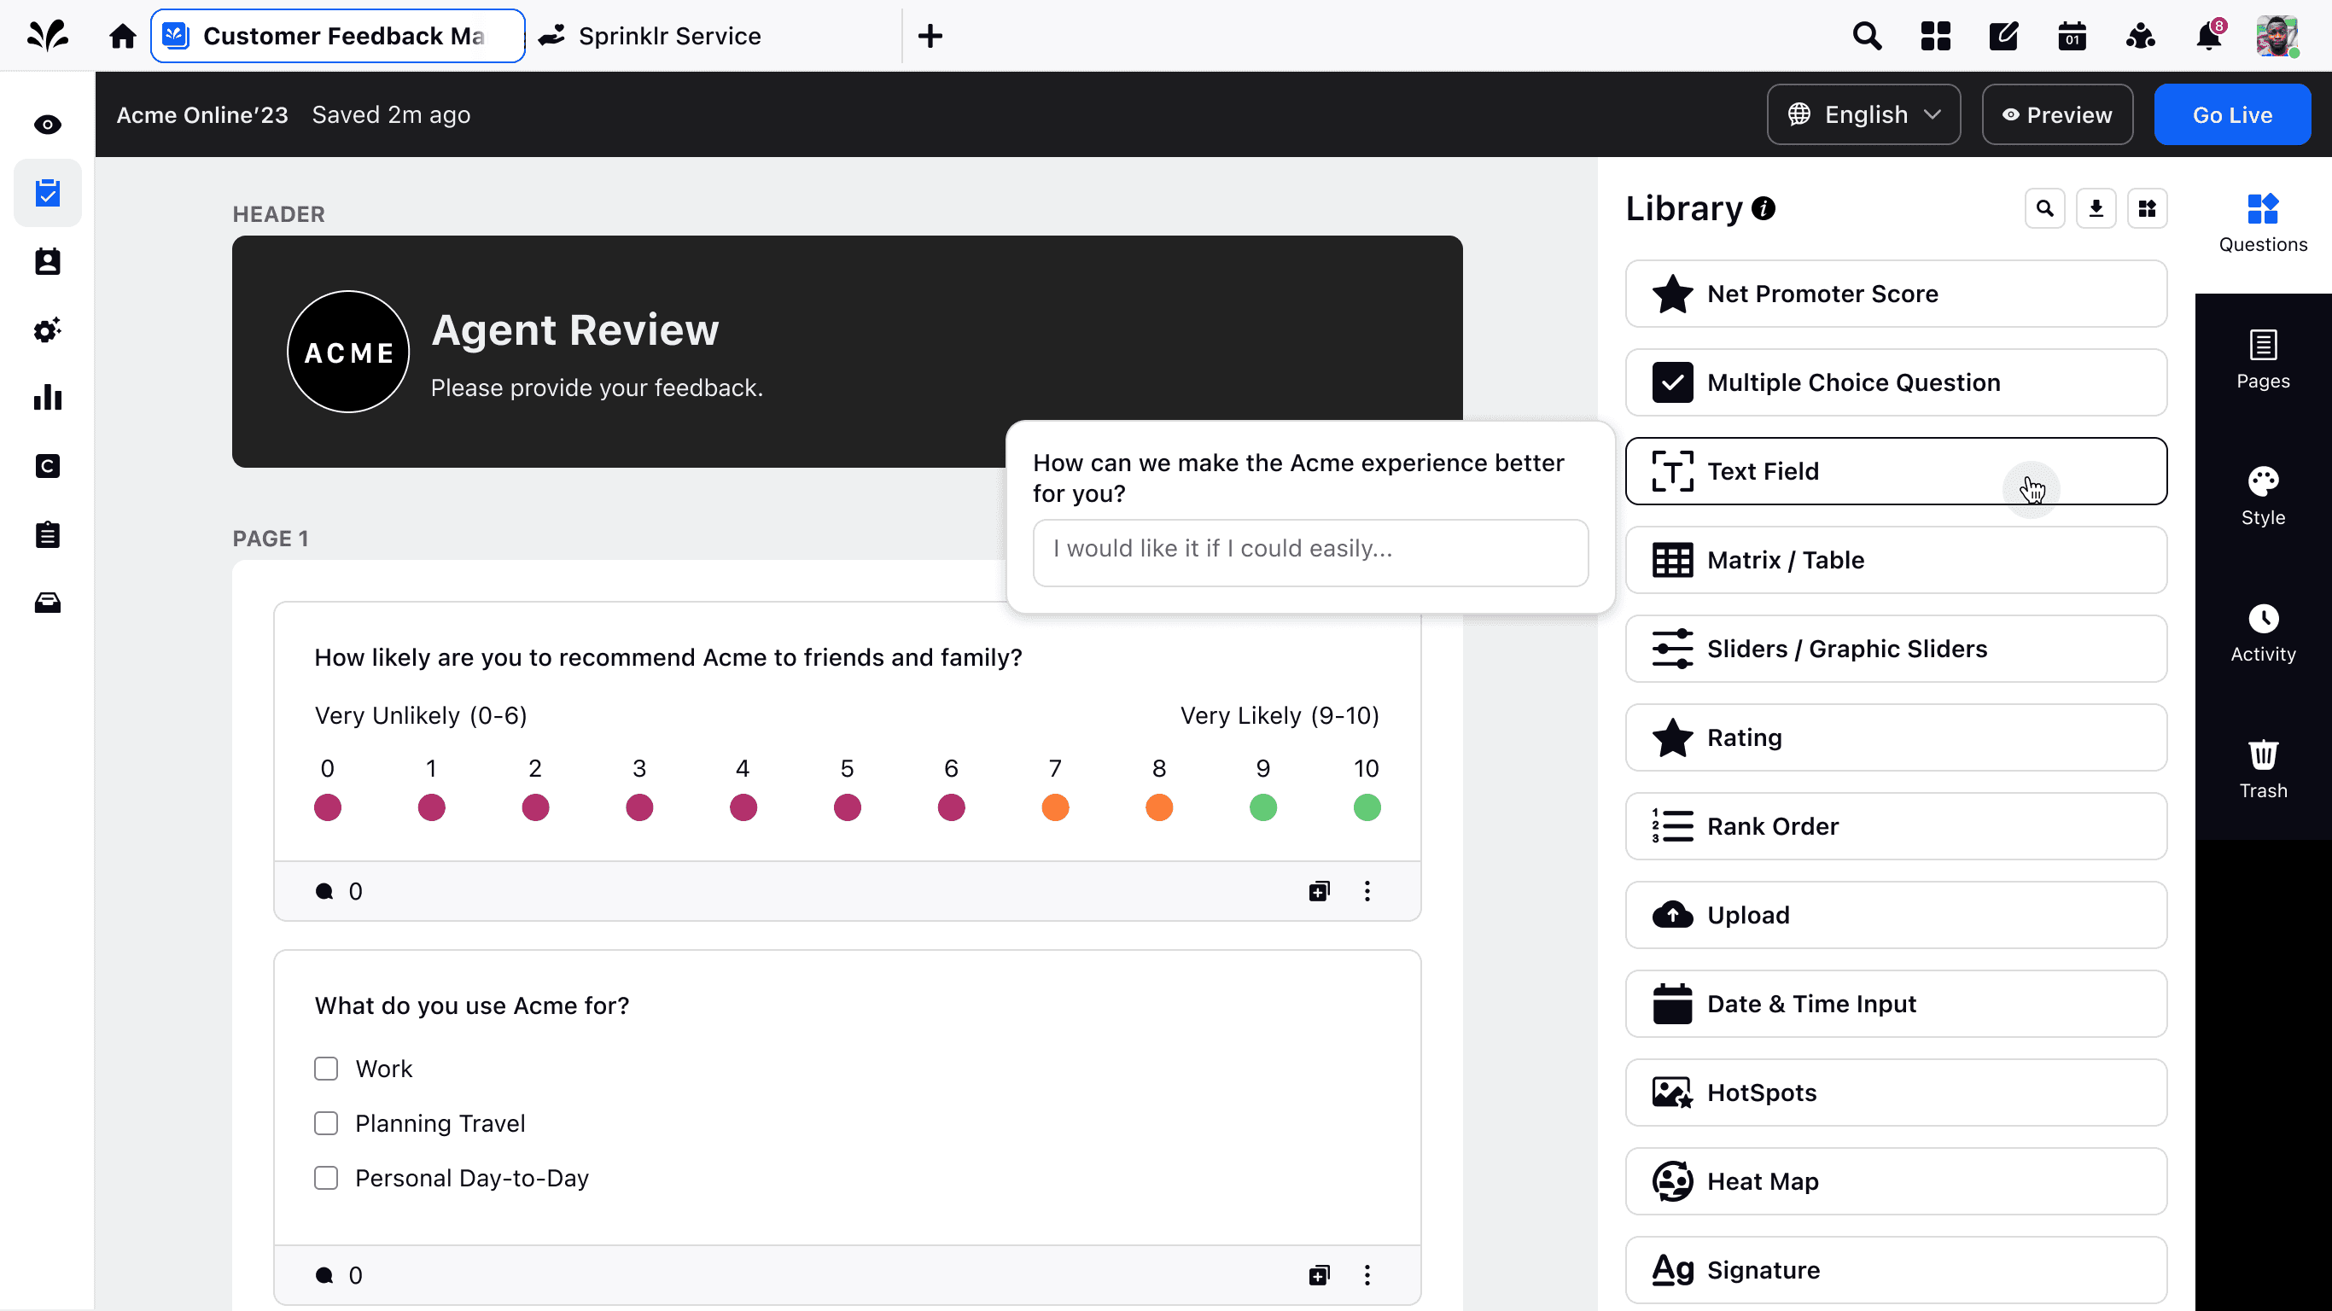Add a Signature question
Screen dimensions: 2332x1311
1896,1269
